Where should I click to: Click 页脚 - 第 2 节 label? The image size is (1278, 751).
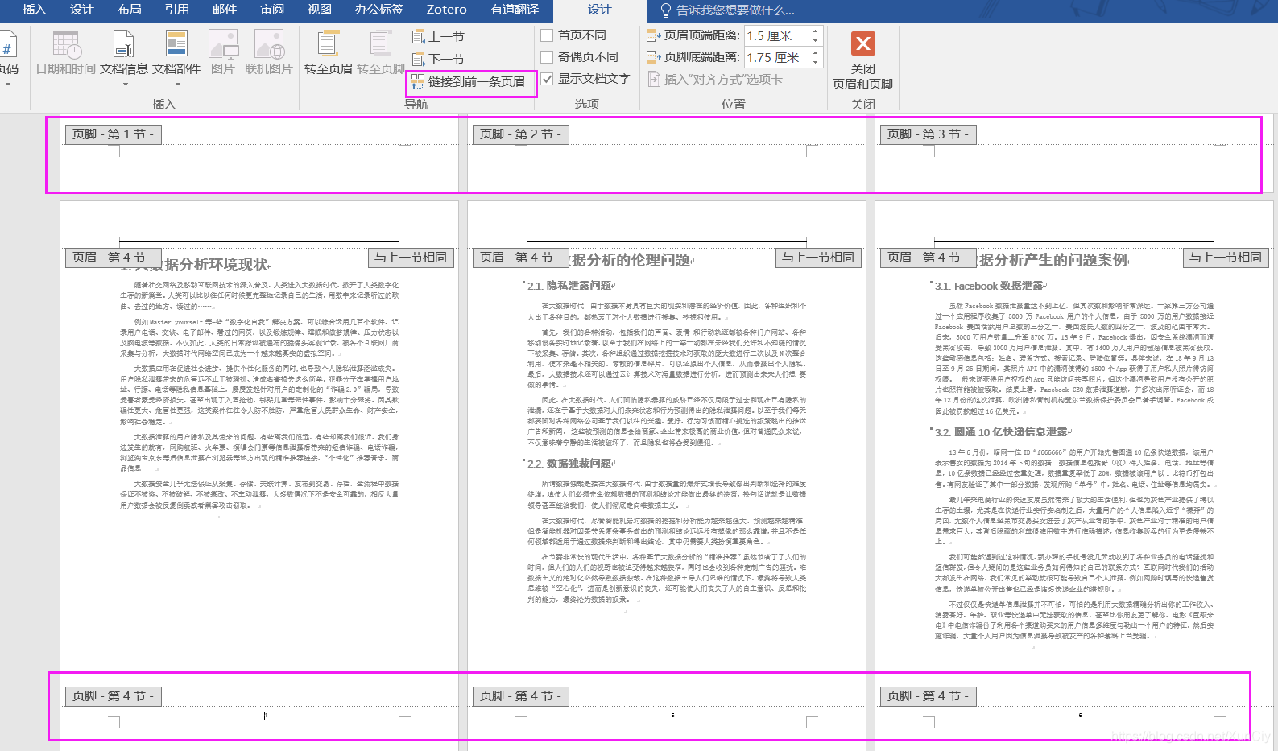(521, 134)
